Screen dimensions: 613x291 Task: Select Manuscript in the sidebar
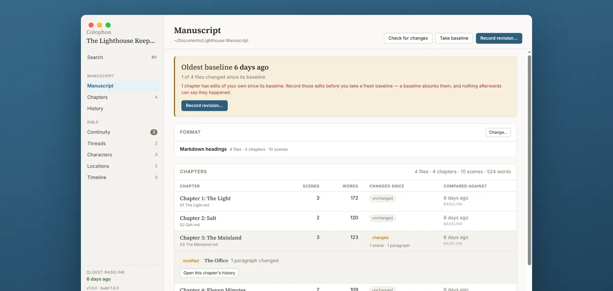click(x=122, y=86)
